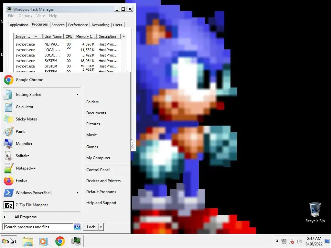Screen dimensions: 331x248
Task: Click the volume speaker tray icon
Action: [x=299, y=241]
